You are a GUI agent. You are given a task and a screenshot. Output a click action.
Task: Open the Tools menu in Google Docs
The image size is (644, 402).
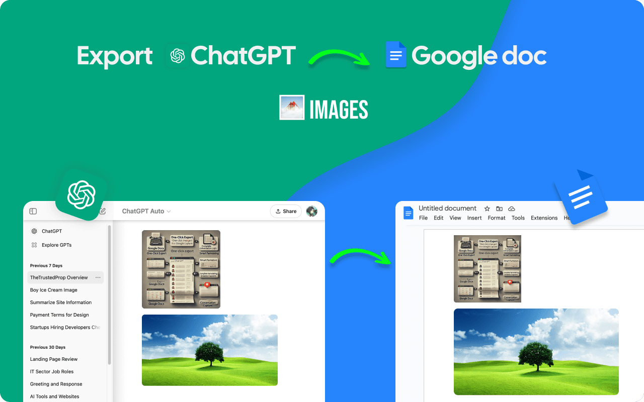(x=518, y=218)
